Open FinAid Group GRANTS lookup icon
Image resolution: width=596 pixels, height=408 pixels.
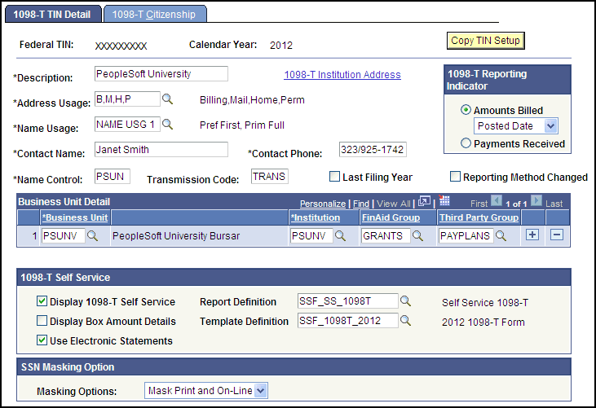[417, 235]
